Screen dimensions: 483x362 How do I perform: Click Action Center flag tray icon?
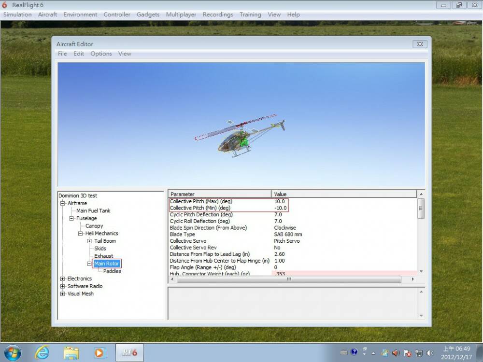(407, 353)
